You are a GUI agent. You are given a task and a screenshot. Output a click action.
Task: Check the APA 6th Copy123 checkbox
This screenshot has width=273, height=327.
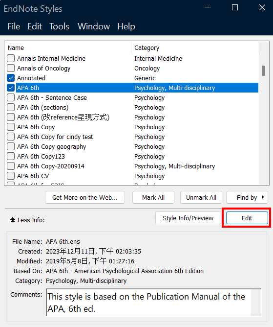(x=11, y=157)
